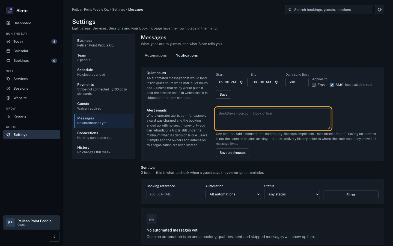Image resolution: width=393 pixels, height=246 pixels.
Task: Follow the Settings breadcrumb link
Action: point(118,10)
